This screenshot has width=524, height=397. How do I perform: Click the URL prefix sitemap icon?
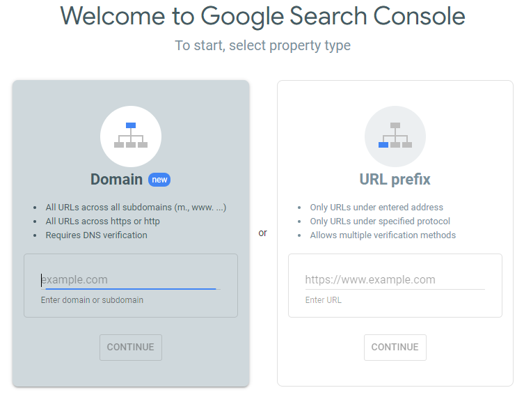click(395, 136)
